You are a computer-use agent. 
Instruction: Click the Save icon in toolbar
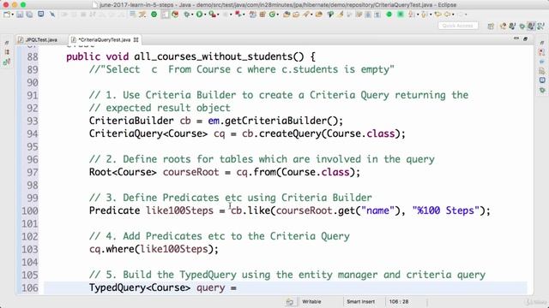[20, 15]
